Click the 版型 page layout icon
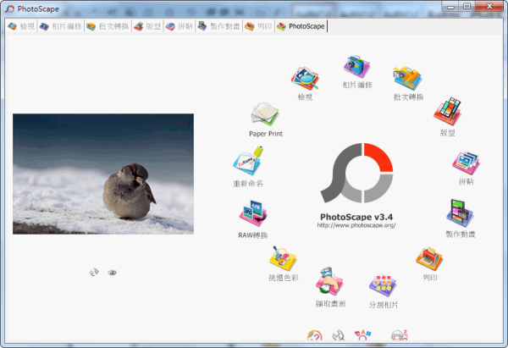The width and height of the screenshot is (508, 348). tap(446, 112)
